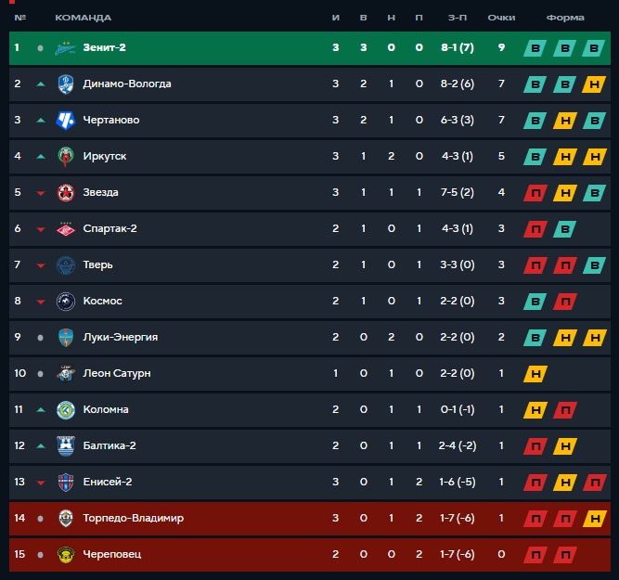The width and height of the screenshot is (619, 580).
Task: Open the Луки-Энергия team link
Action: pyautogui.click(x=121, y=337)
